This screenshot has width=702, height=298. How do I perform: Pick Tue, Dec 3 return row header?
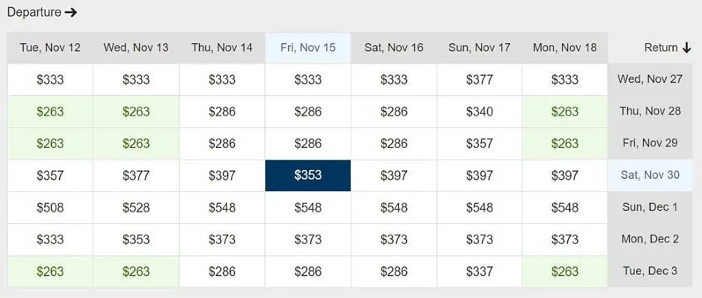650,271
